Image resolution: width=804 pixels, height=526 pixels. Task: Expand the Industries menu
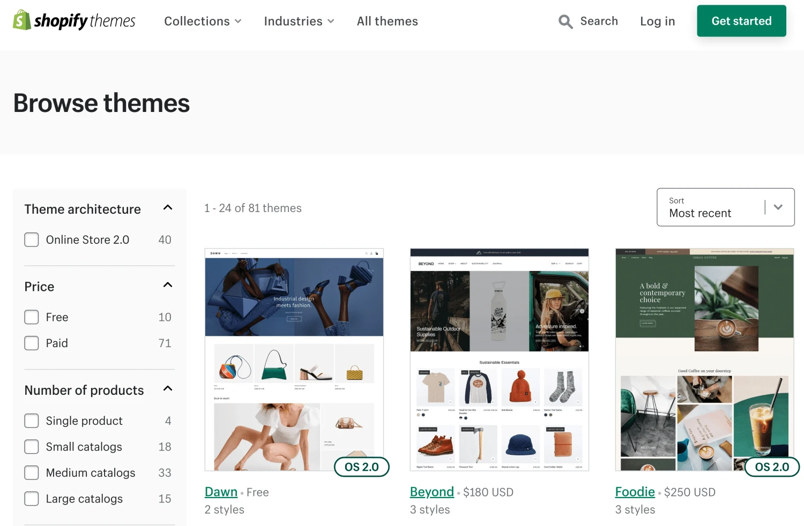(x=299, y=21)
